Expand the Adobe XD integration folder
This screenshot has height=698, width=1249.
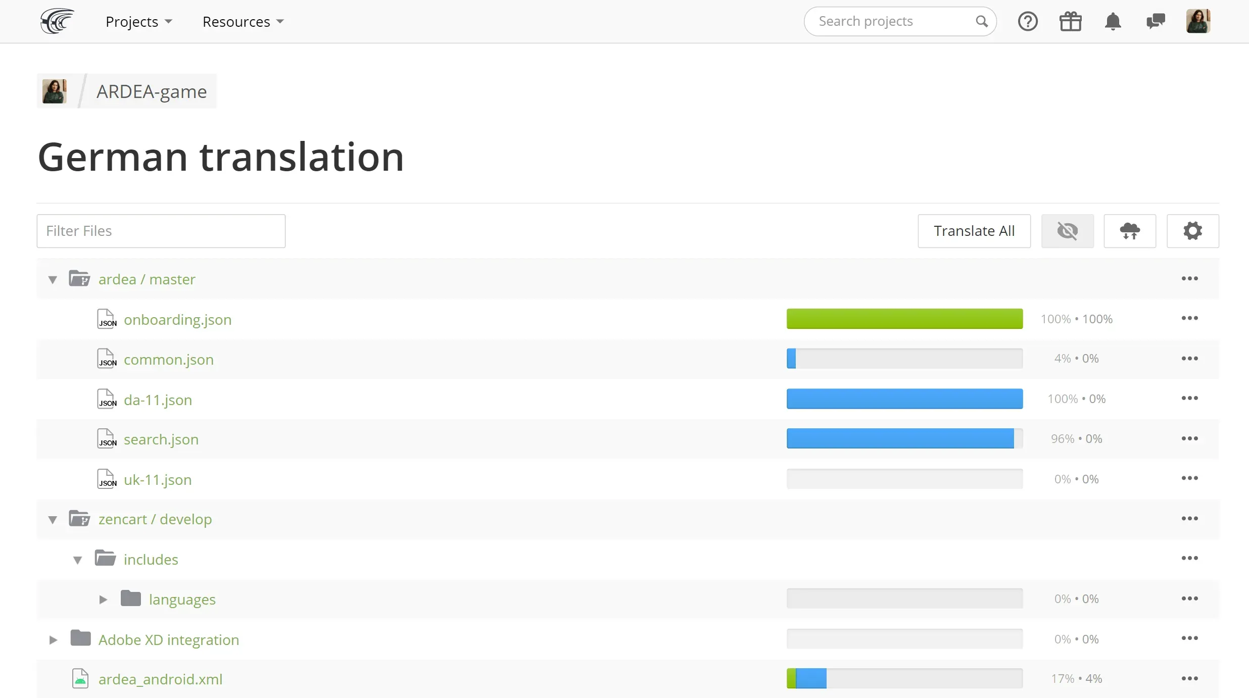click(x=53, y=639)
